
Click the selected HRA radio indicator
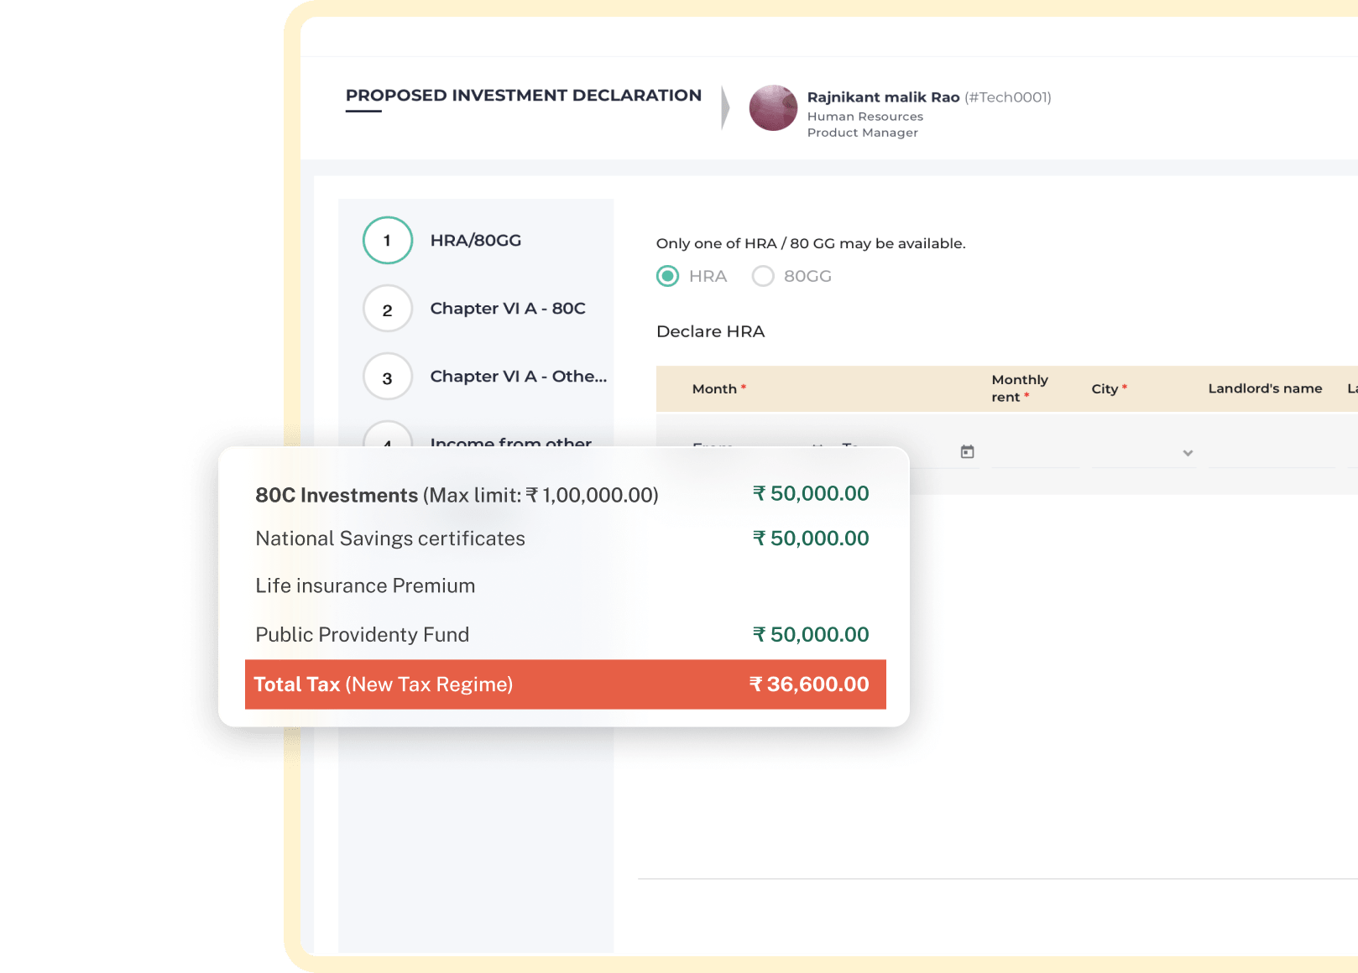click(667, 275)
